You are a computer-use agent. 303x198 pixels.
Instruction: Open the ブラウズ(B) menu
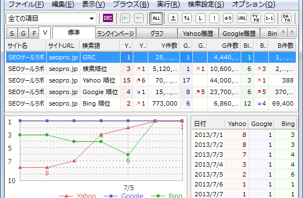(x=131, y=4)
